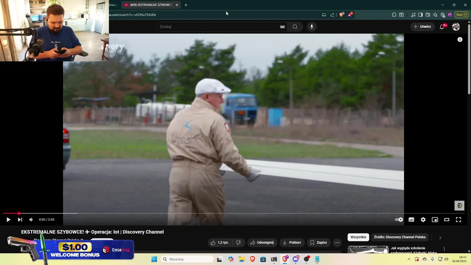Save video with Zapisz button
Image resolution: width=471 pixels, height=265 pixels.
point(319,243)
